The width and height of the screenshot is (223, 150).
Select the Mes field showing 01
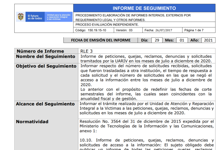(182, 40)
